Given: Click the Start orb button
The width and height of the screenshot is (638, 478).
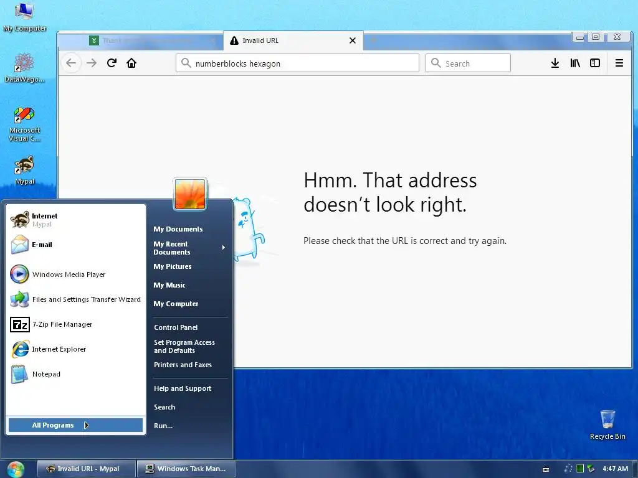Looking at the screenshot, I should point(16,469).
